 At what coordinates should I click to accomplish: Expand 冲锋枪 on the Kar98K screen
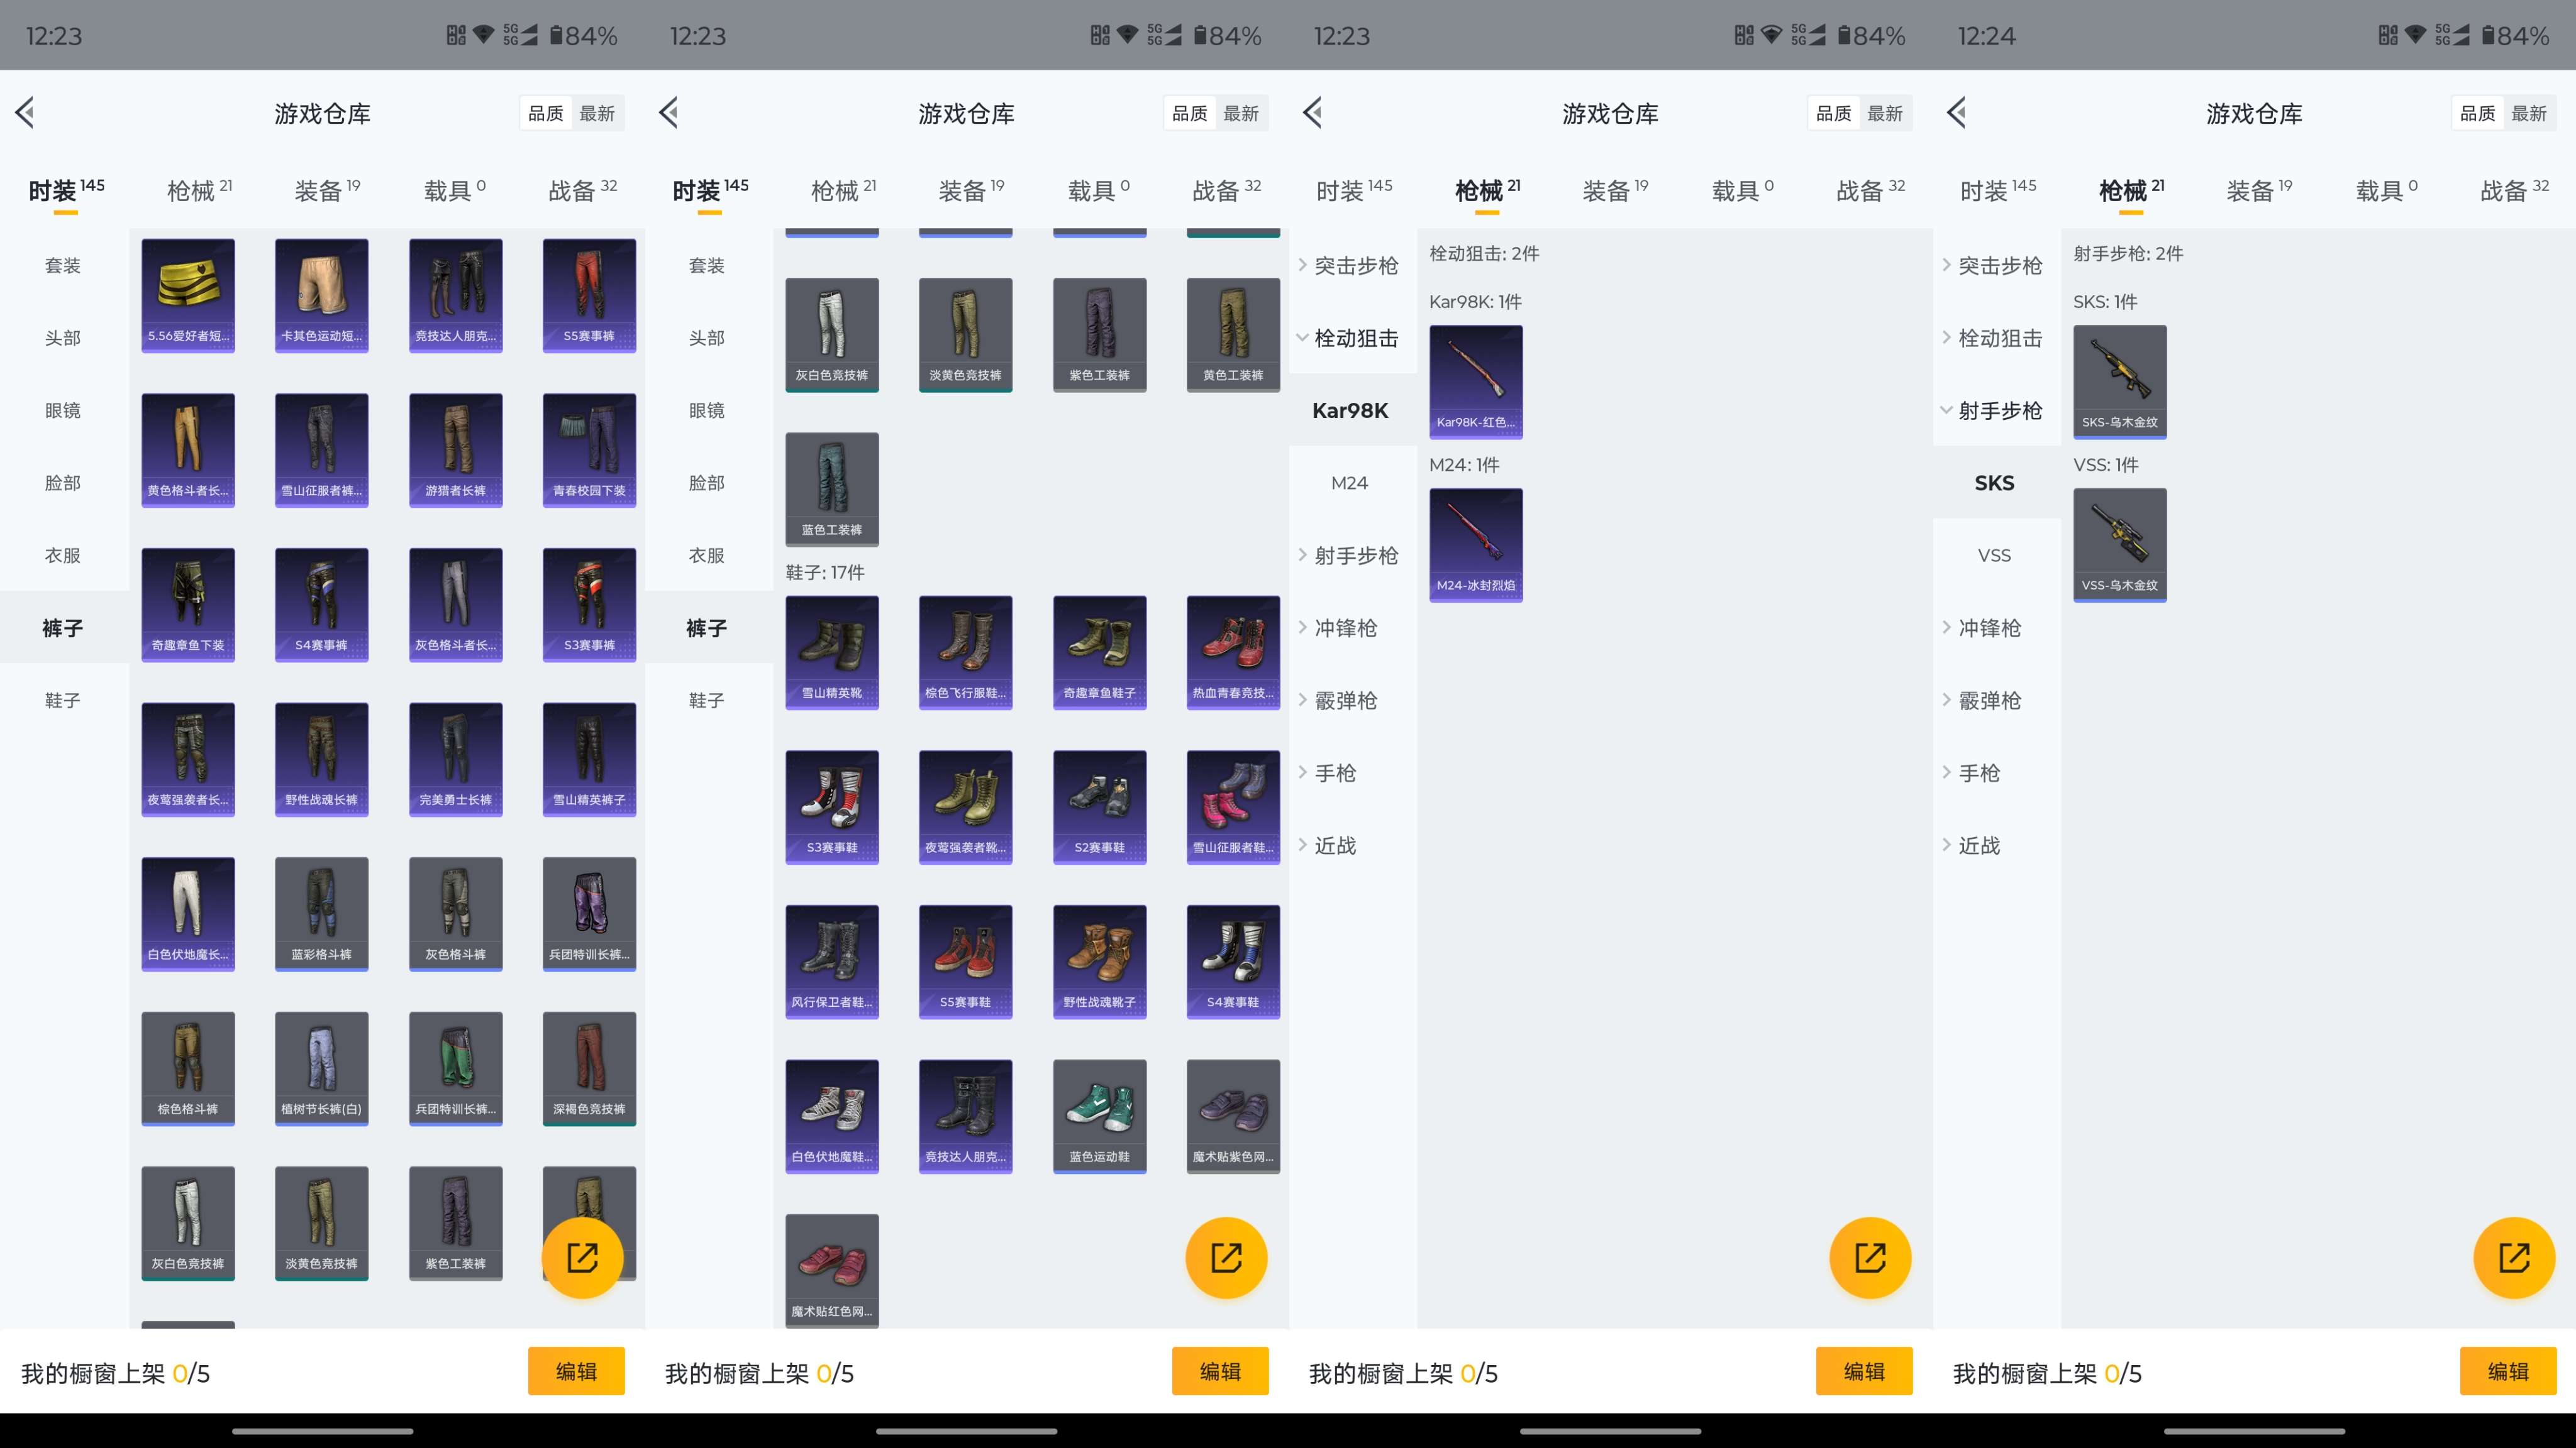1352,628
